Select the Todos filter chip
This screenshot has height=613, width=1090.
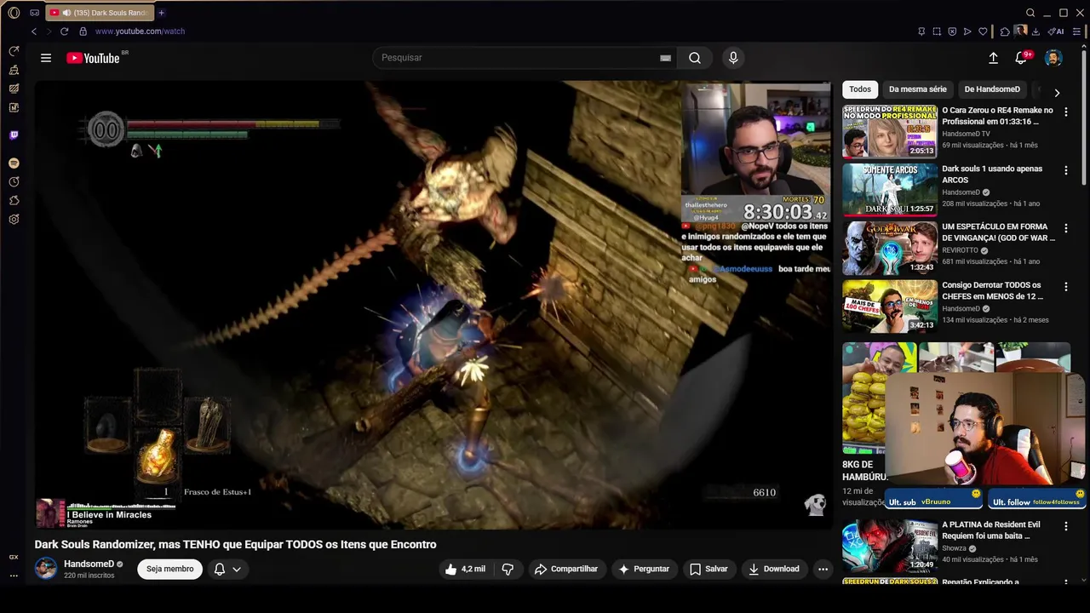point(860,89)
